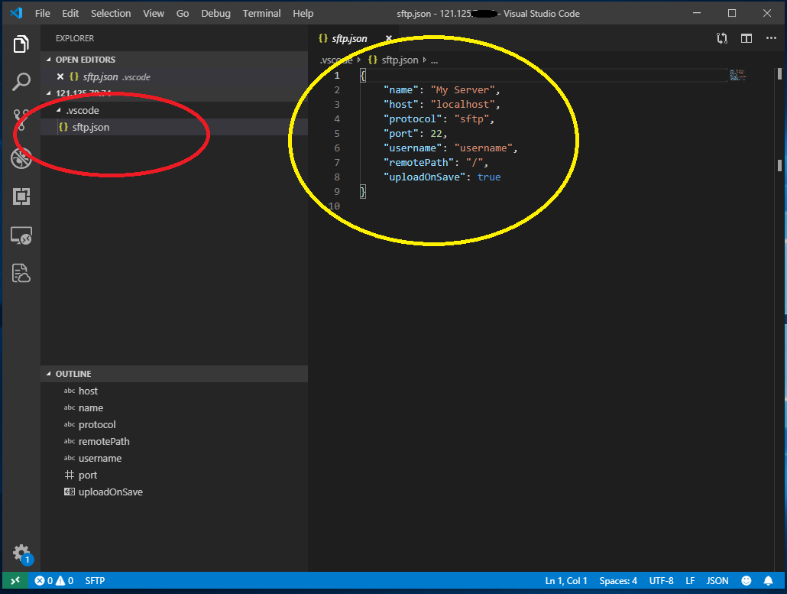
Task: Click Ln 1, Col 1 cursor position
Action: coord(566,580)
